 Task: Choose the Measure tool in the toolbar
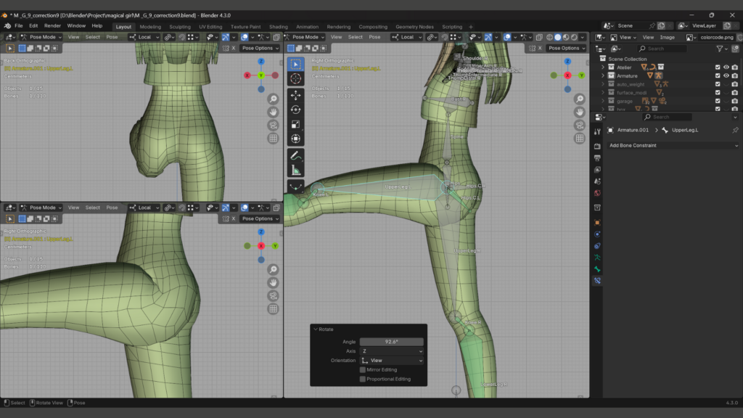296,171
